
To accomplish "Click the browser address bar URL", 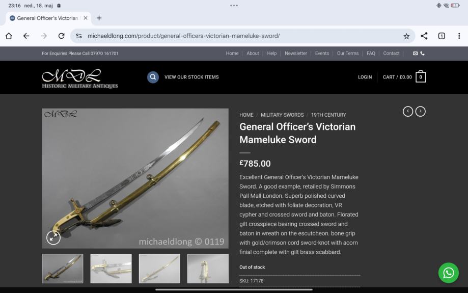I will point(183,36).
